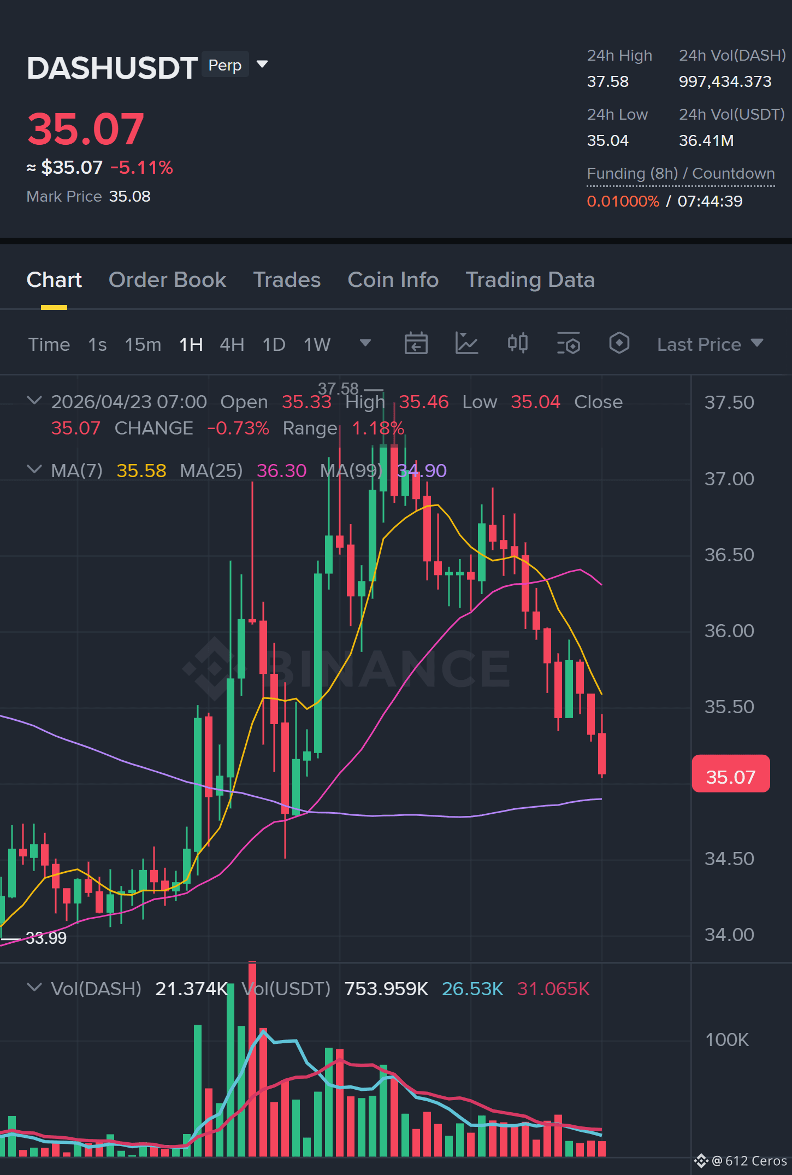Expand more time intervals dropdown
792x1175 pixels.
365,343
